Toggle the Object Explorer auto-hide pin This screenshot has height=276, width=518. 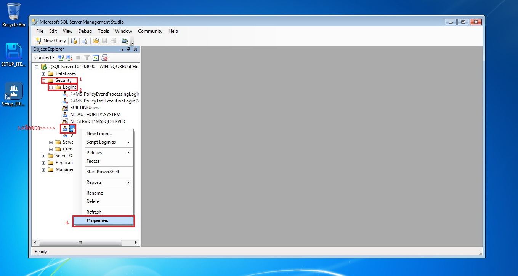point(129,49)
